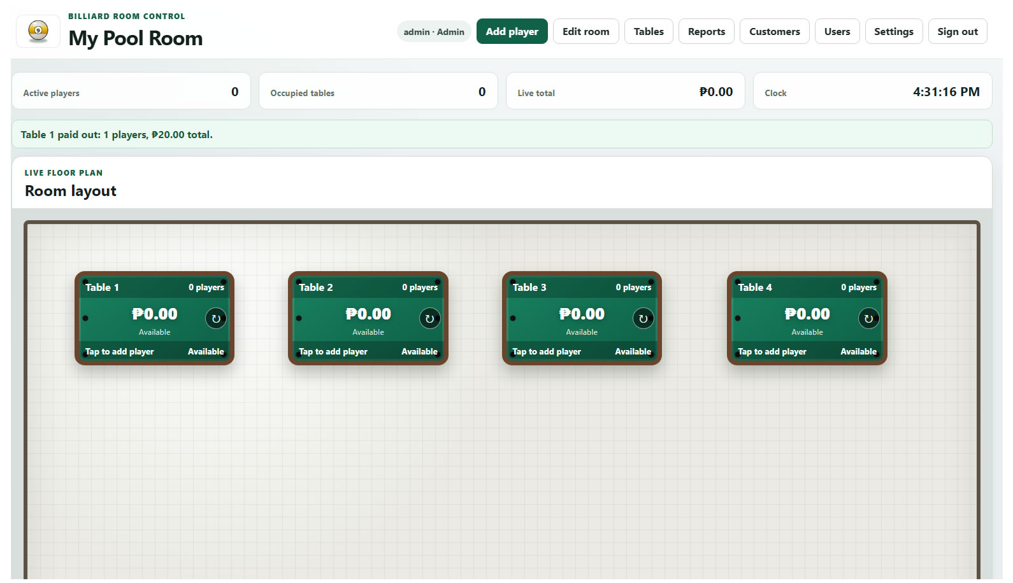1013x583 pixels.
Task: Tap to add player on Table 3
Action: 547,351
